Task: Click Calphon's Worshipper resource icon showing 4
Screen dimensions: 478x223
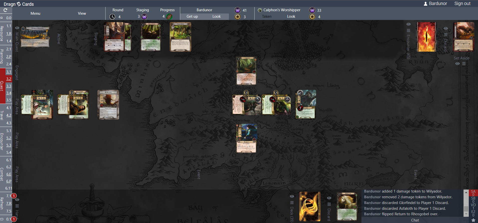Action: click(312, 17)
